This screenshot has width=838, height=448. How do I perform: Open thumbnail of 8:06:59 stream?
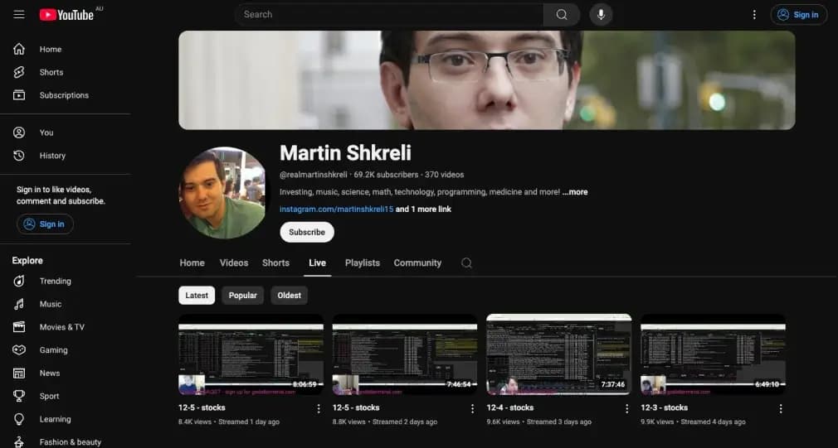point(251,354)
